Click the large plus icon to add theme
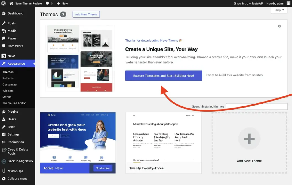 tap(249, 139)
